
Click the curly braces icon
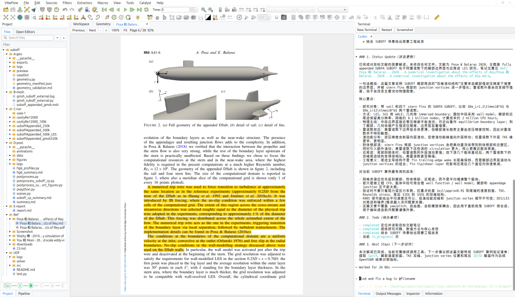[426, 18]
